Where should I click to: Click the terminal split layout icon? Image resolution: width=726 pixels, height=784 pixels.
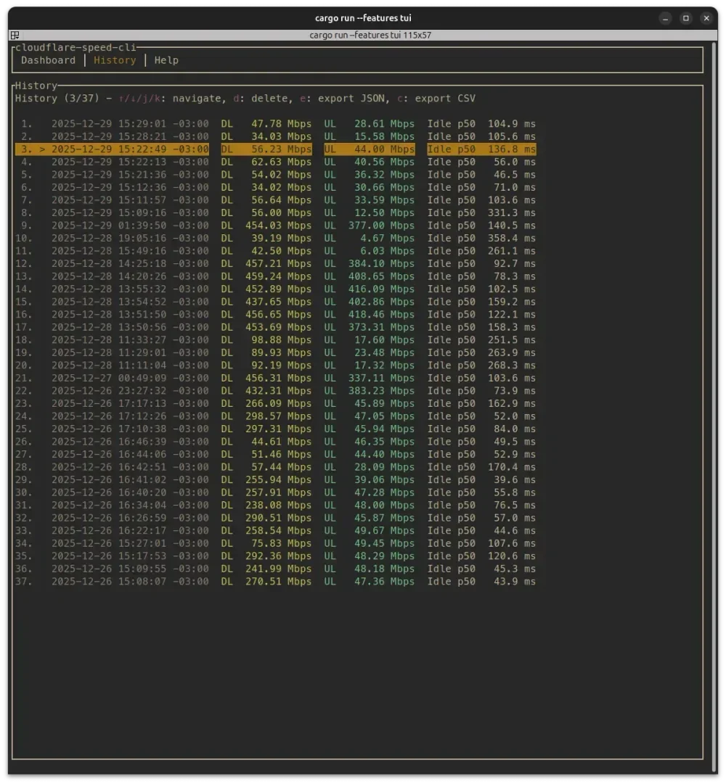(15, 35)
